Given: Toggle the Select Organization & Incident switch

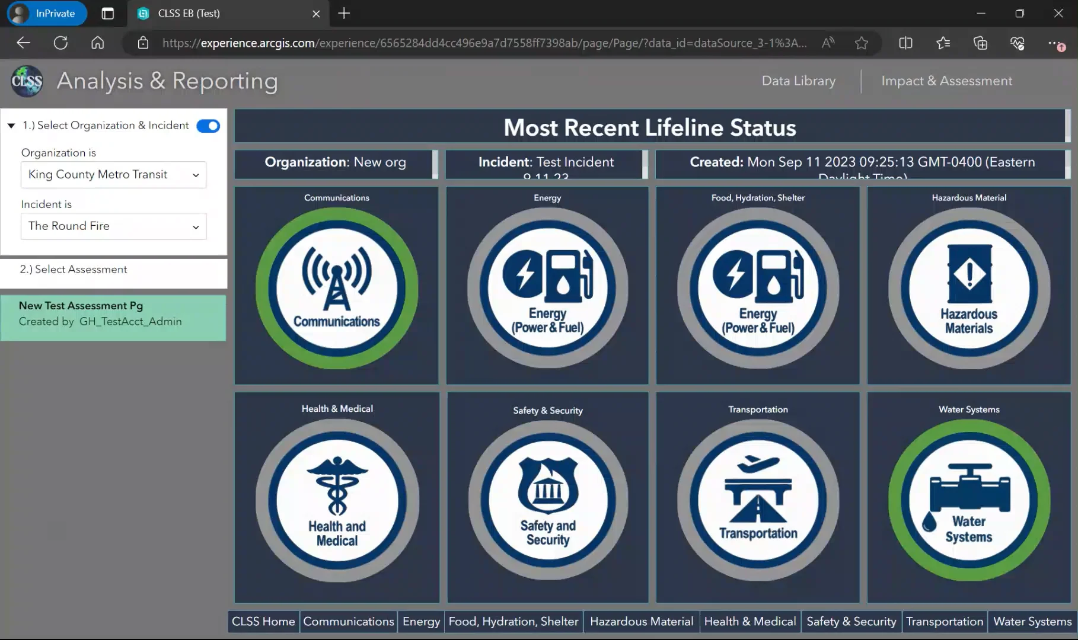Looking at the screenshot, I should coord(208,126).
